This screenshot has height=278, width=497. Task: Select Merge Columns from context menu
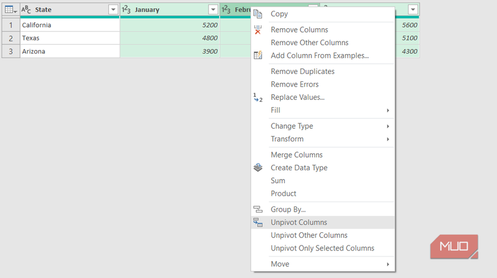(296, 155)
